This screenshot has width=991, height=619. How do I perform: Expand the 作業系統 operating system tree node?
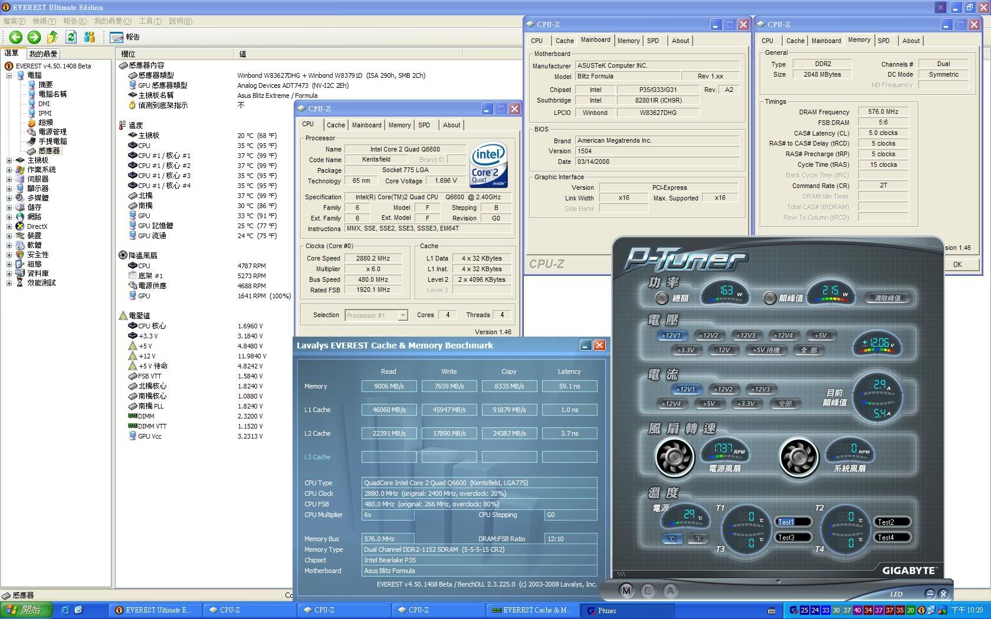[9, 170]
